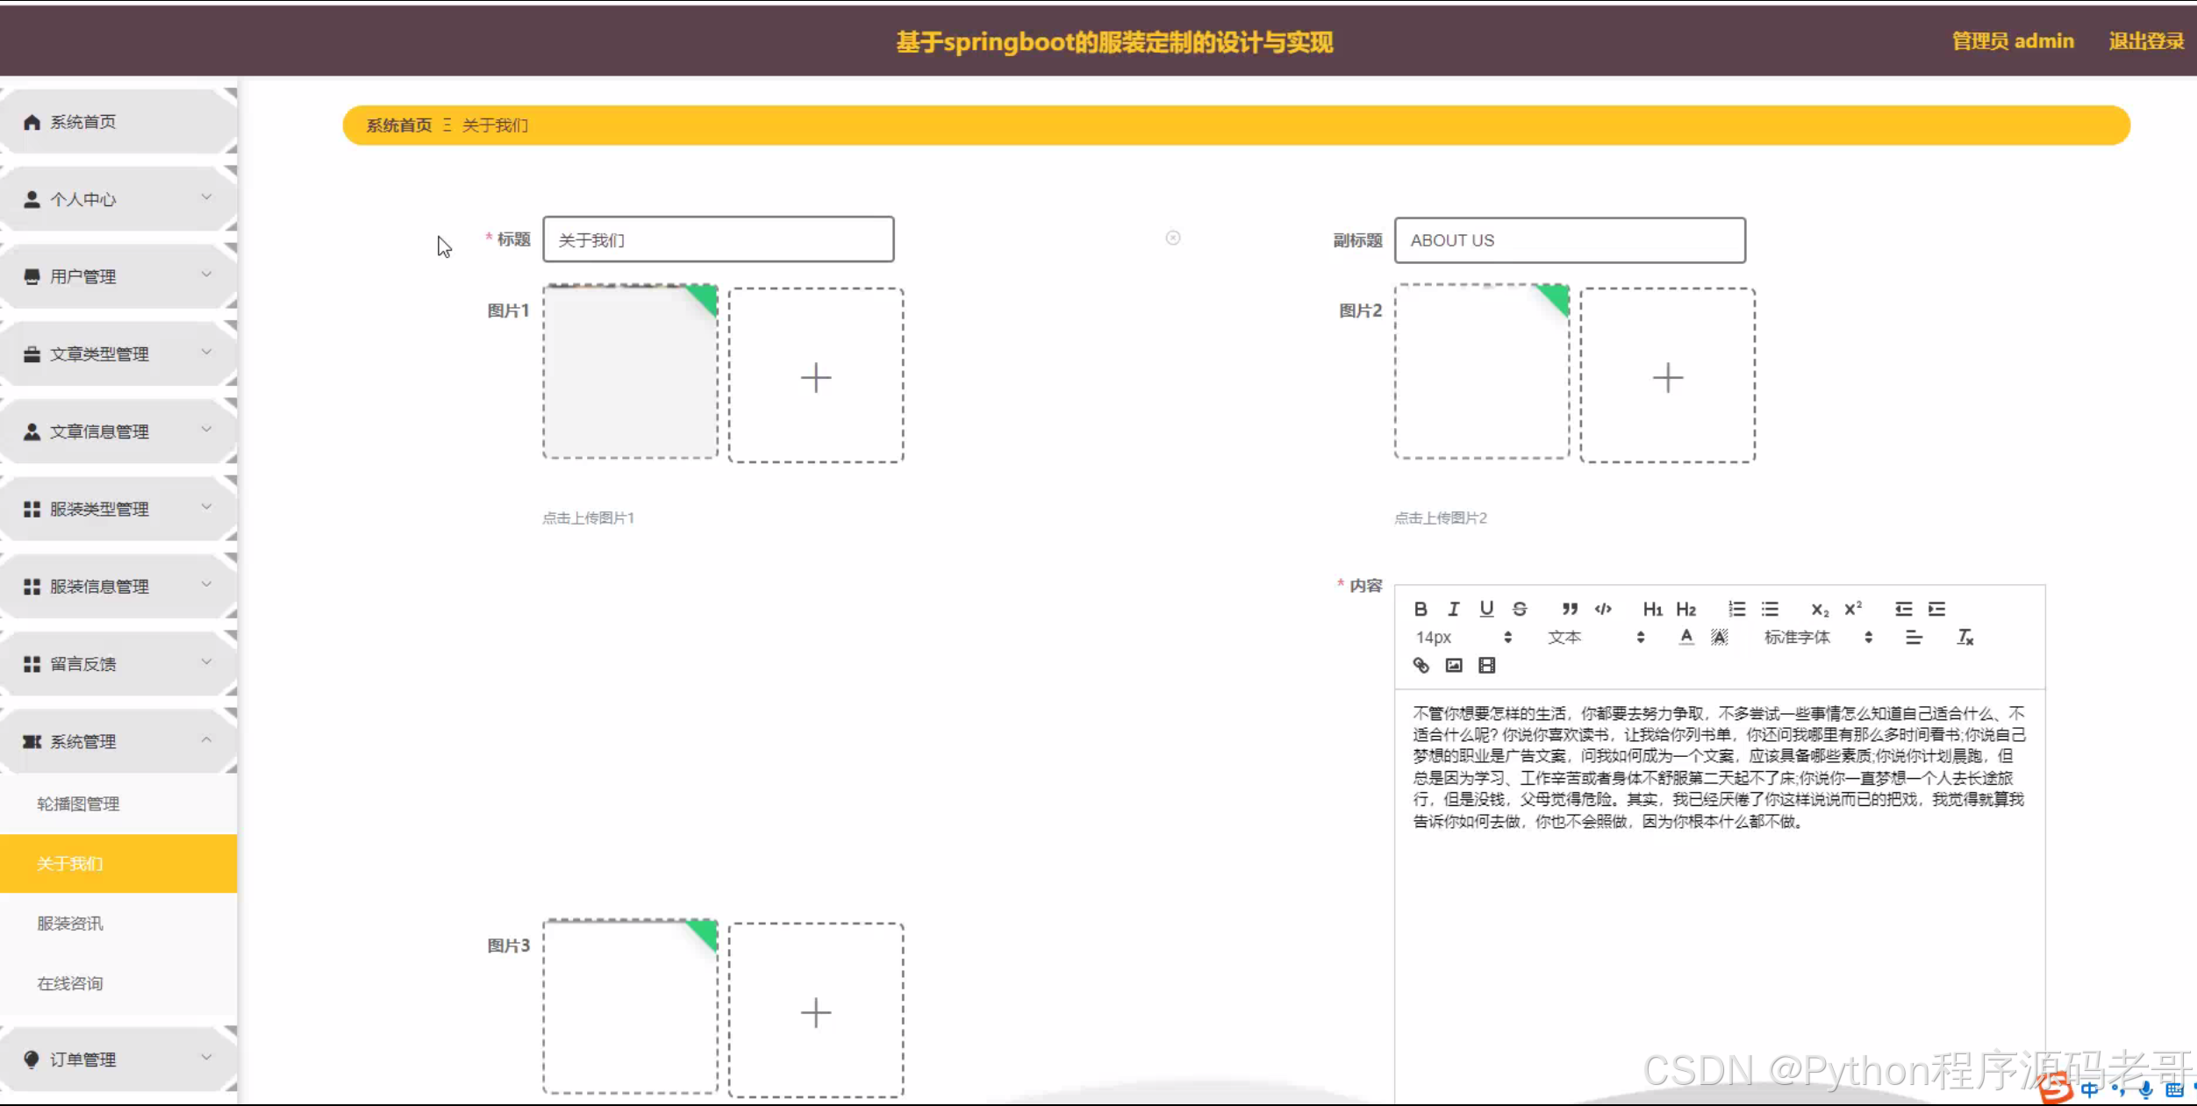The height and width of the screenshot is (1106, 2197).
Task: Toggle underline formatting in editor toolbar
Action: coord(1486,609)
